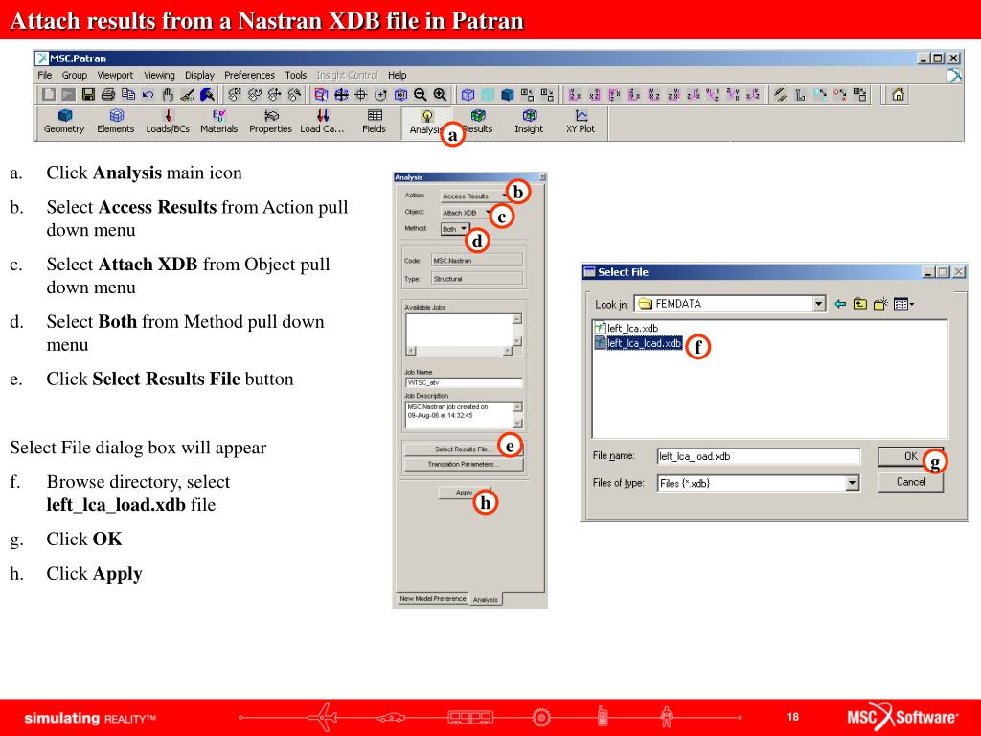Open the Method pull-down showing Both
The width and height of the screenshot is (981, 736).
(455, 229)
